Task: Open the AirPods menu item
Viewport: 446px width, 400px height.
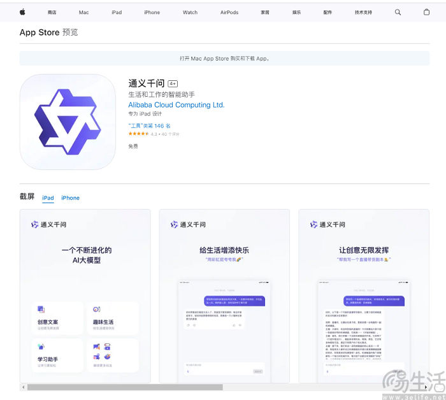Action: (x=229, y=13)
